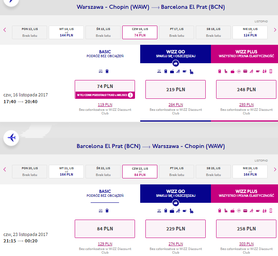Click route title Warszawa - Chopin (WAW) to Barcelona
This screenshot has width=278, height=256.
pos(151,7)
